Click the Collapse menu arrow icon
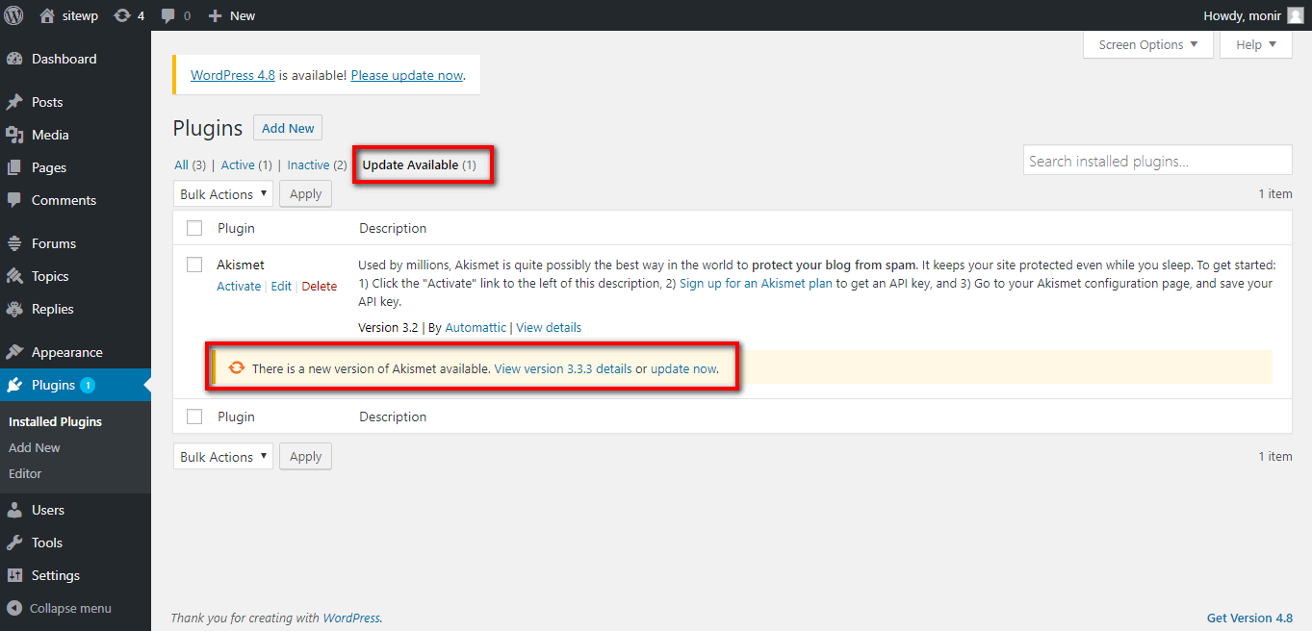1312x631 pixels. tap(14, 608)
